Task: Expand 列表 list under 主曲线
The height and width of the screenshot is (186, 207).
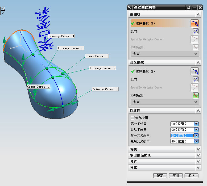Action: [x=165, y=54]
